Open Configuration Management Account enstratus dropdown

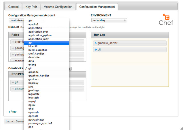[x=17, y=20]
